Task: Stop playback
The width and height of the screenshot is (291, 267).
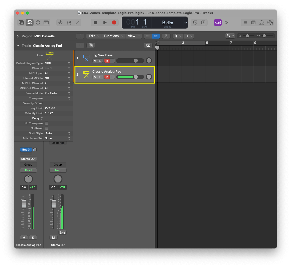Action: tap(95, 23)
